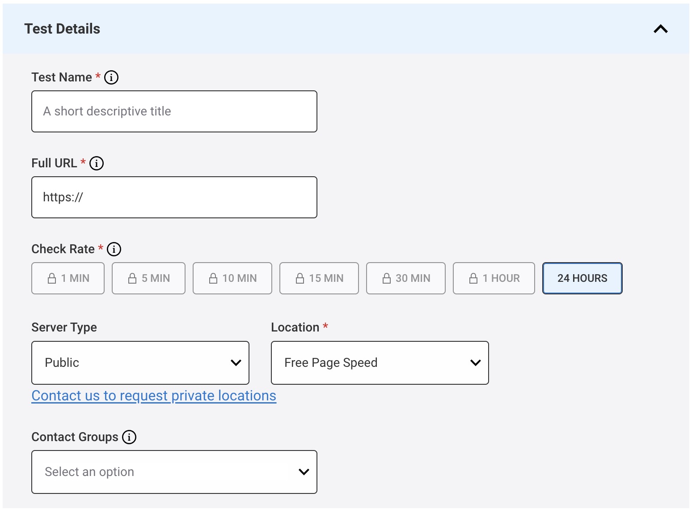The image size is (692, 510).
Task: Click the Test Details section header
Action: coord(62,29)
